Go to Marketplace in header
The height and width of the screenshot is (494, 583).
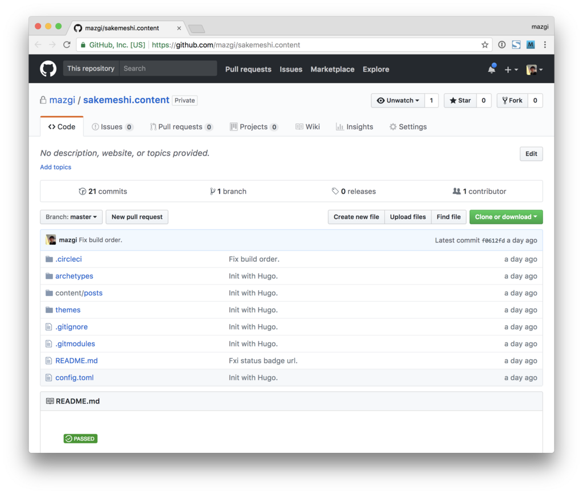point(332,69)
